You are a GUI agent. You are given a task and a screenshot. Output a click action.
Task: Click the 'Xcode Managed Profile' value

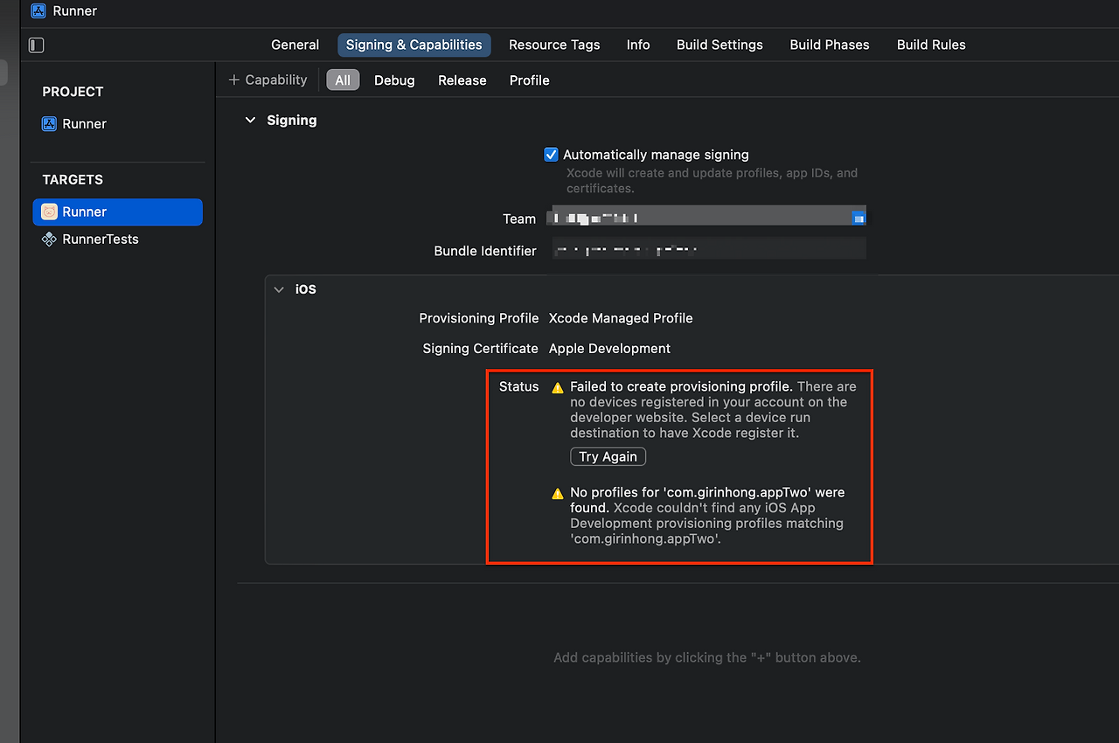(621, 318)
